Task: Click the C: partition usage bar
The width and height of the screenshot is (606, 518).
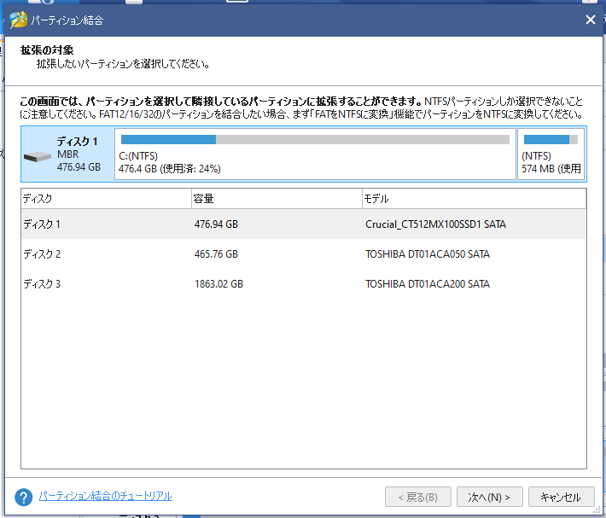Action: tap(315, 139)
